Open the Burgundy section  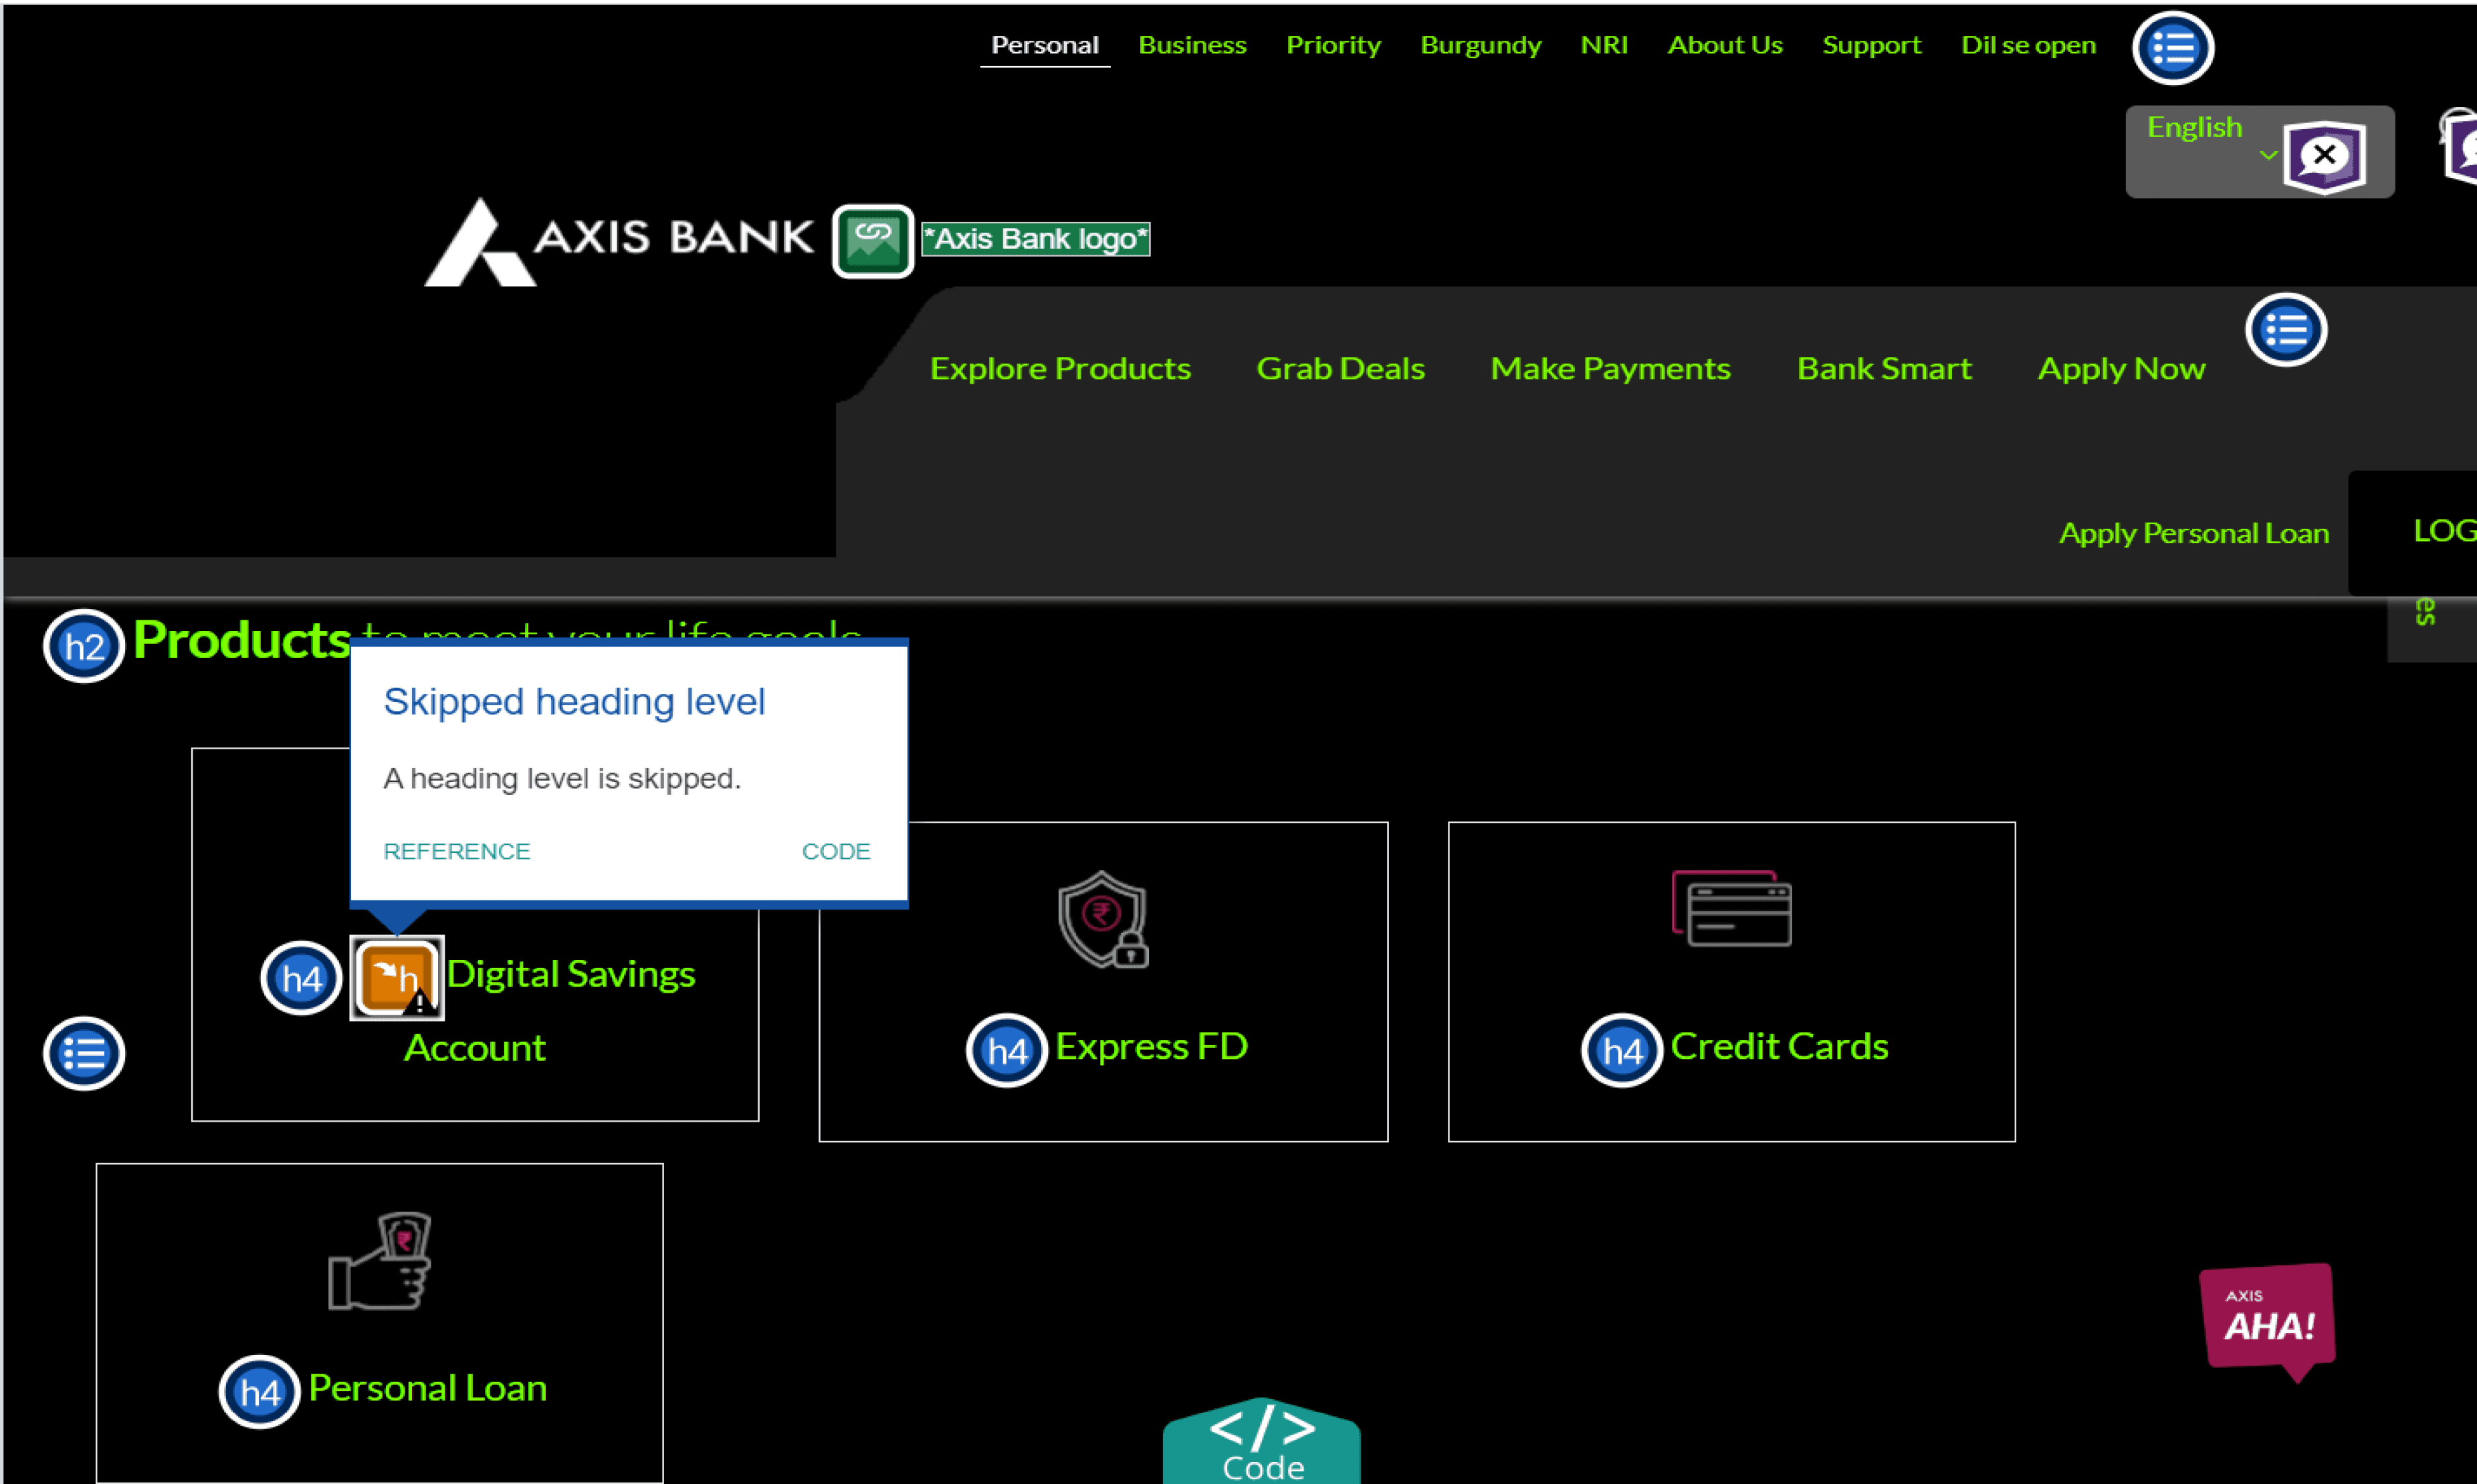coord(1481,45)
